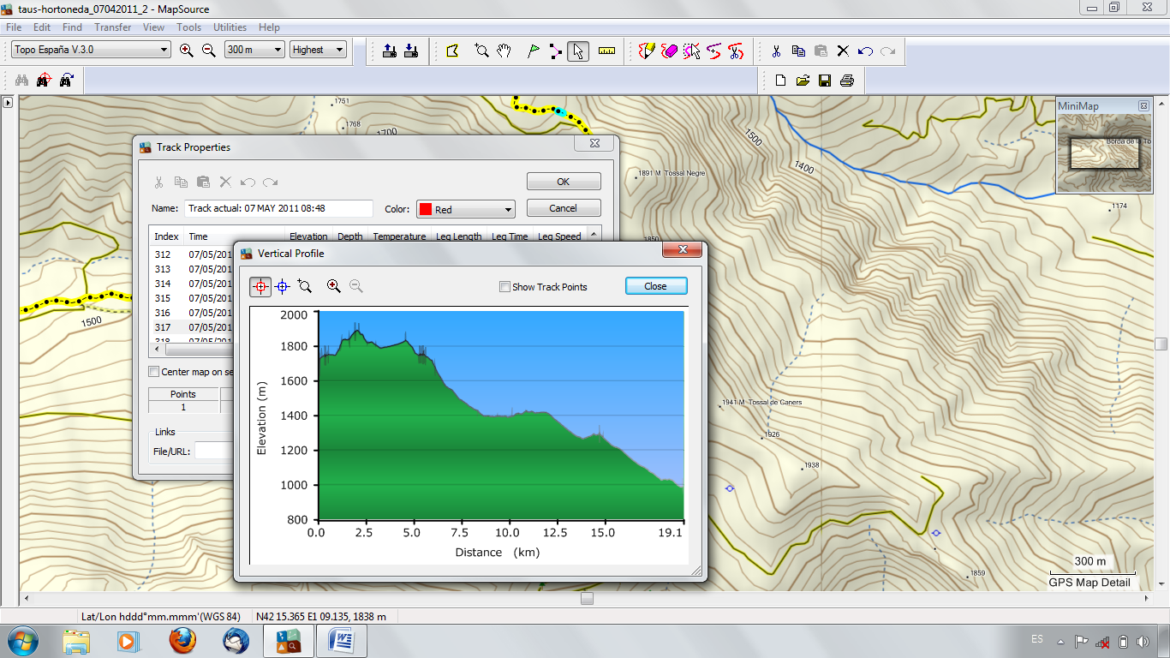Click the Leg Speed column header

point(559,236)
